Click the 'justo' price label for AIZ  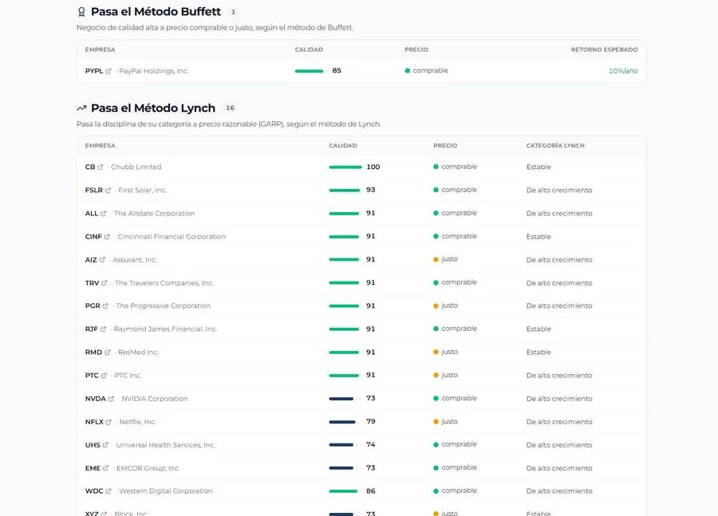(450, 259)
